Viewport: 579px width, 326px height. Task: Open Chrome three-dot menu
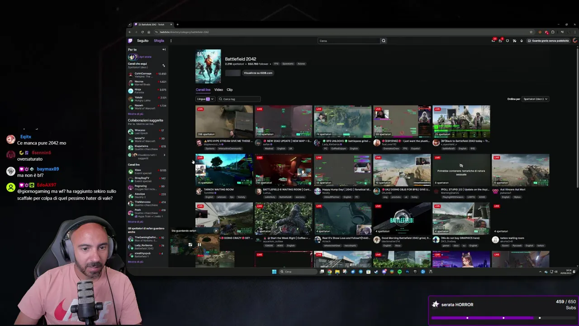pos(575,32)
